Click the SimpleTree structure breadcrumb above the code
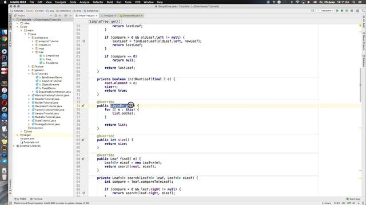The width and height of the screenshot is (366, 205). [99, 22]
